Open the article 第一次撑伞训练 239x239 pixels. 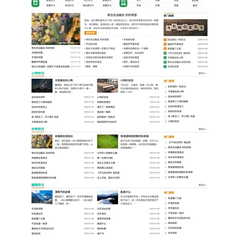pyautogui.click(x=105, y=158)
